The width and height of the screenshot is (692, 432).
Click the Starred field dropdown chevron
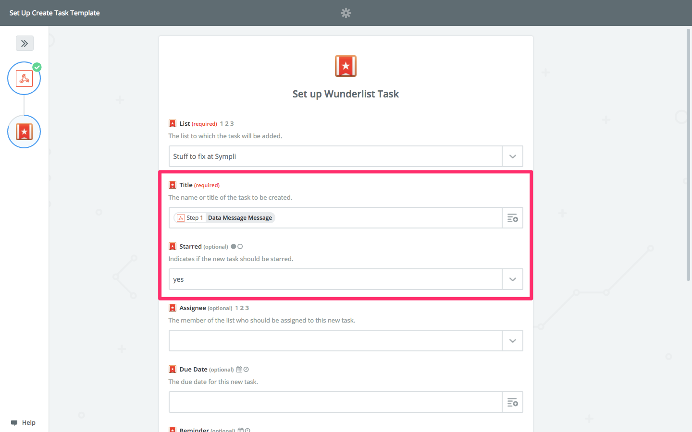513,279
